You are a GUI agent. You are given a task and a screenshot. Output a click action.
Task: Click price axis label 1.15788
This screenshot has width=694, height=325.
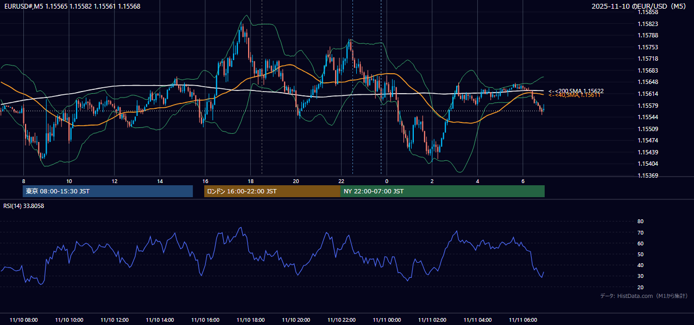(x=648, y=36)
